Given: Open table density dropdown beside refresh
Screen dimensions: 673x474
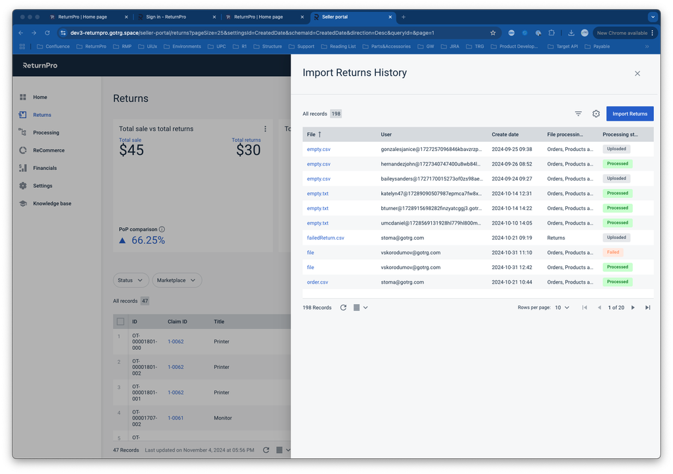Looking at the screenshot, I should (x=360, y=307).
